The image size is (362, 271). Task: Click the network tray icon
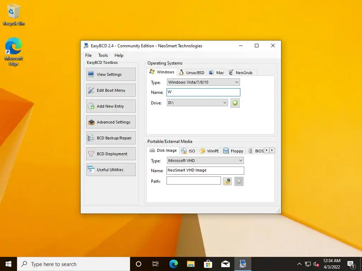point(308,264)
